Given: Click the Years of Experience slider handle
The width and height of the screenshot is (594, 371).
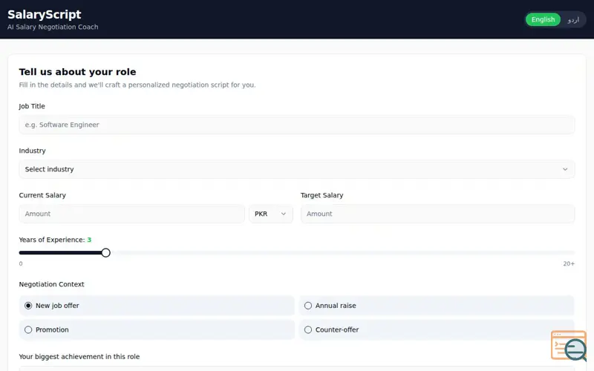Looking at the screenshot, I should [x=105, y=252].
